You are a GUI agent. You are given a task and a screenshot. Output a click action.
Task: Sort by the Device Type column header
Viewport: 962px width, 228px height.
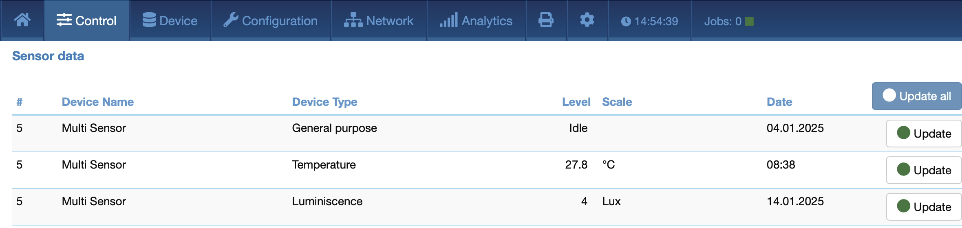[324, 102]
